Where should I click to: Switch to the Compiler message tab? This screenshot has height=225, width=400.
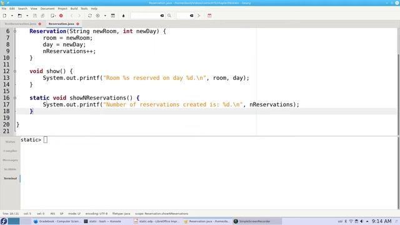[x=10, y=151]
